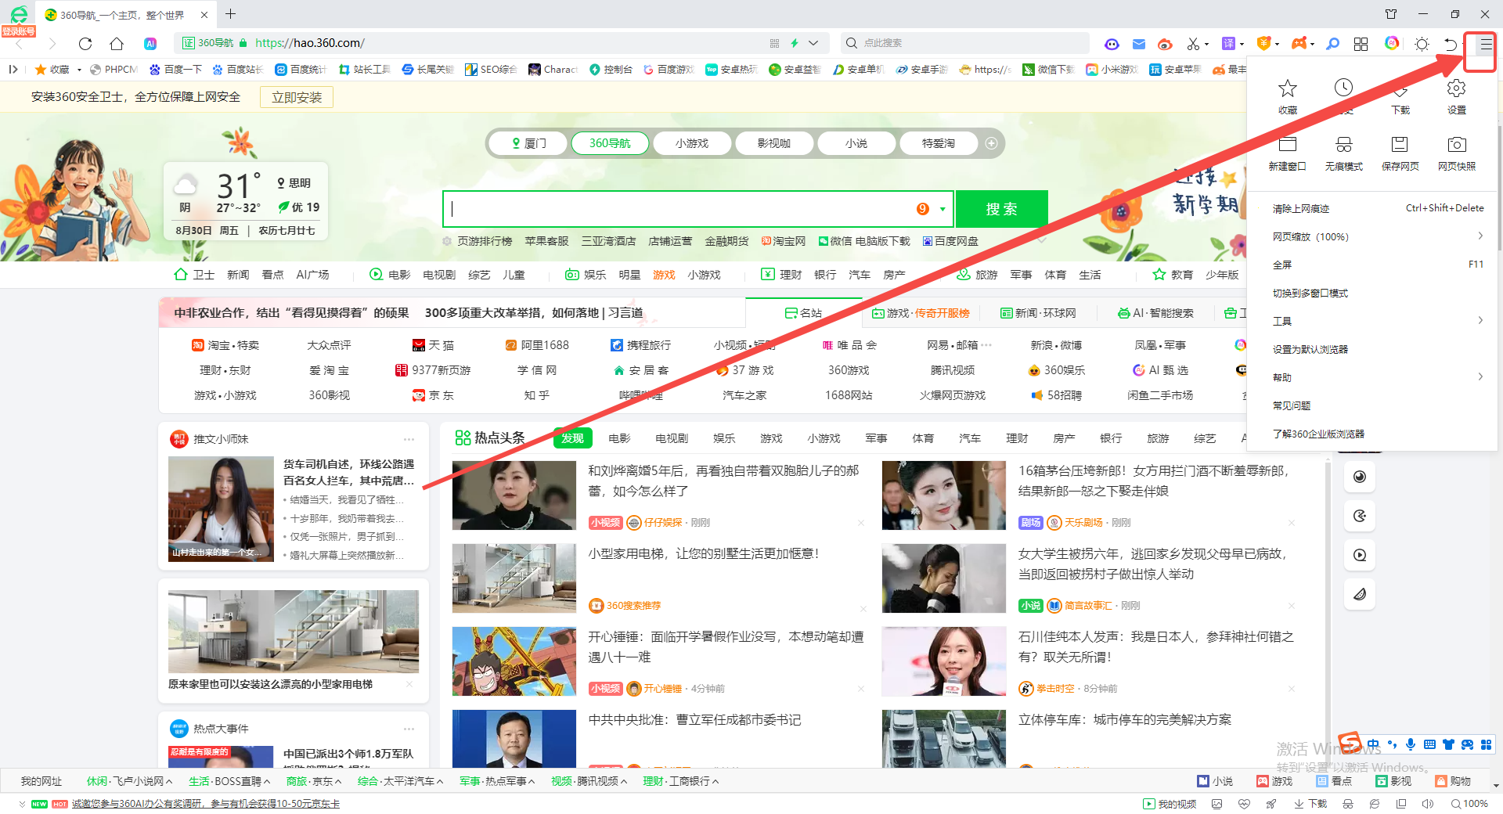Click 保存网页 icon in menu panel
This screenshot has height=814, width=1503.
1400,153
